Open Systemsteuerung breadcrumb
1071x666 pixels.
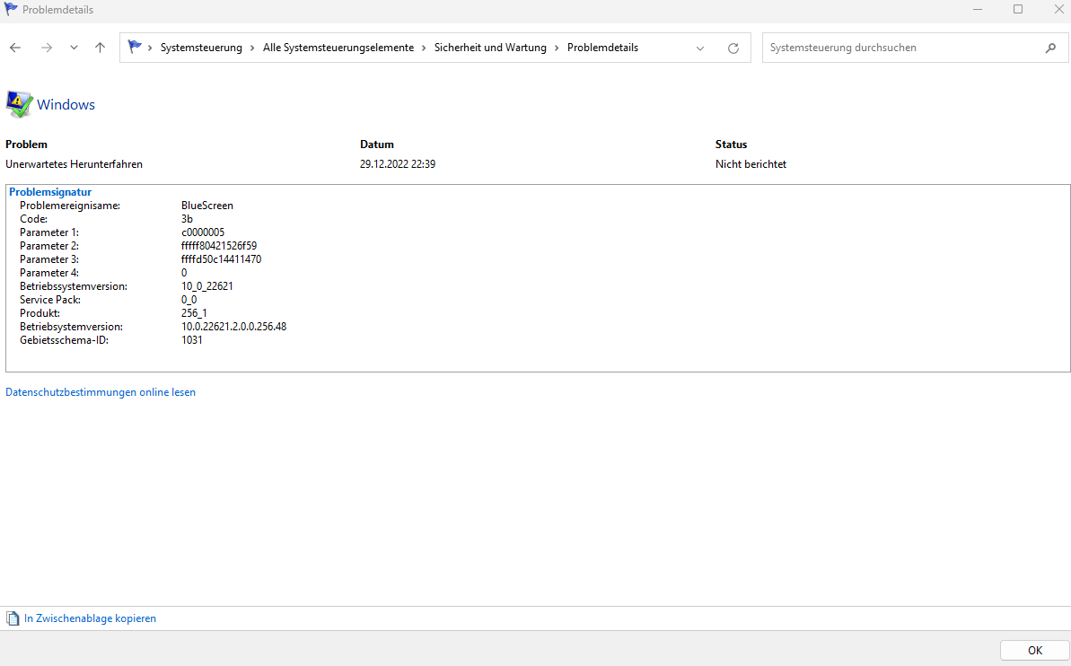pyautogui.click(x=201, y=48)
